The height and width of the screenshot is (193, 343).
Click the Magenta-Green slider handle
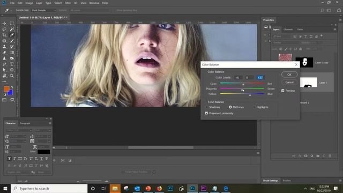(242, 90)
